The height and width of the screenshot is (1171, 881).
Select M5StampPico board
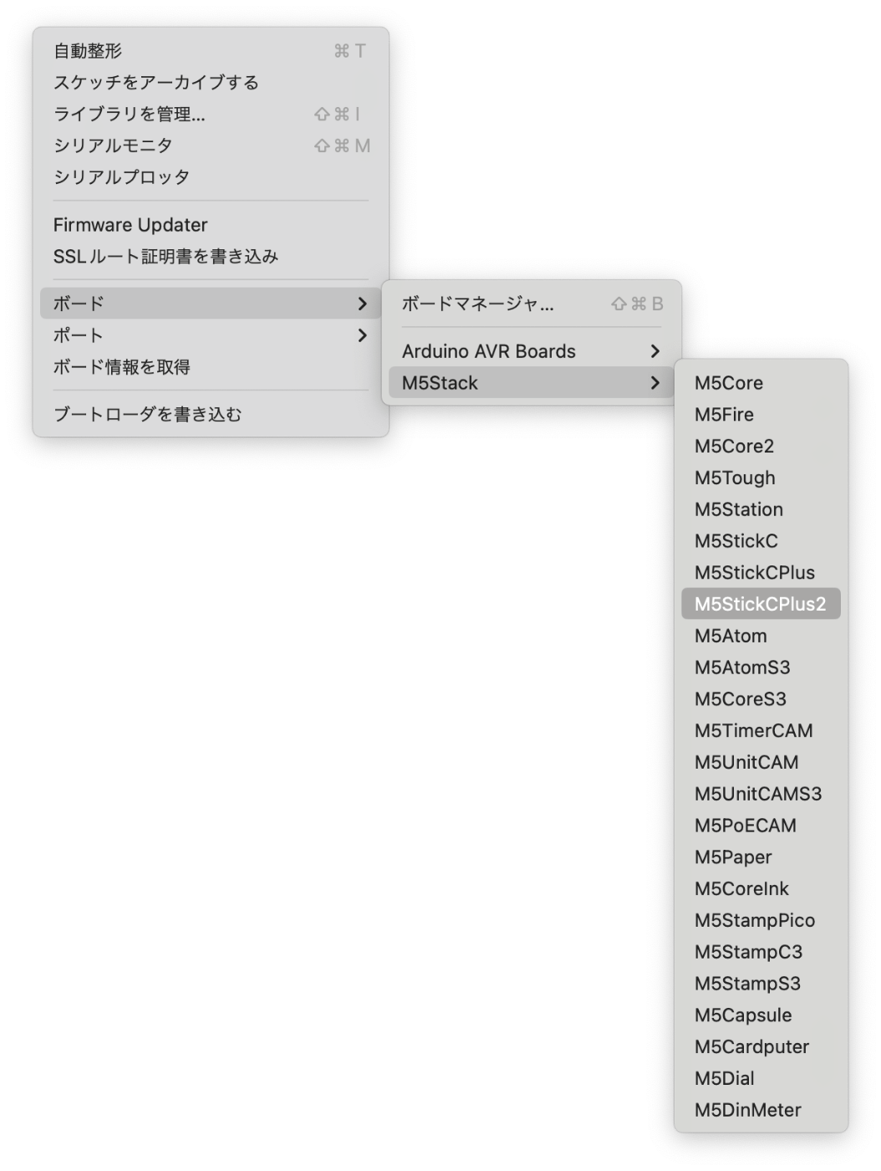[x=761, y=920]
